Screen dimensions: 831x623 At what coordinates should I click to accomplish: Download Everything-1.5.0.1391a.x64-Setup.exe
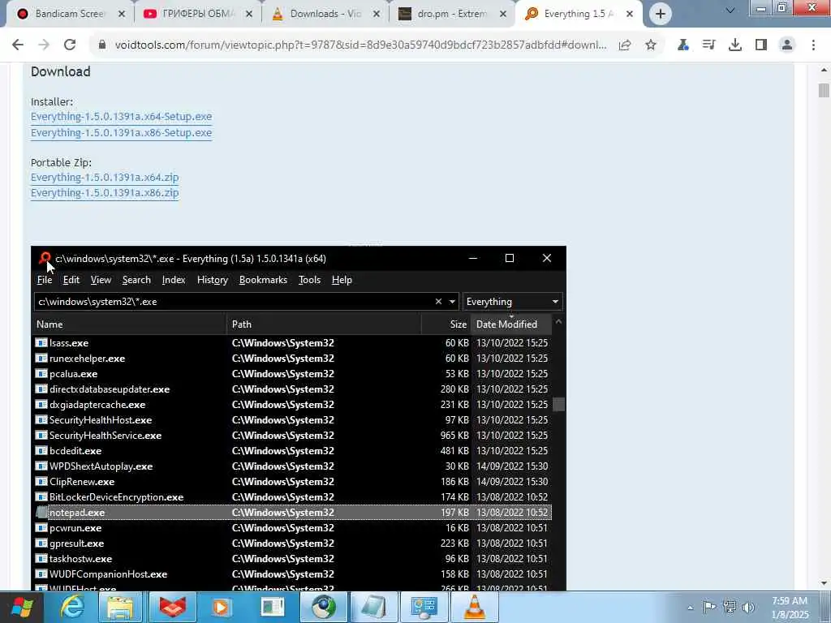point(122,117)
